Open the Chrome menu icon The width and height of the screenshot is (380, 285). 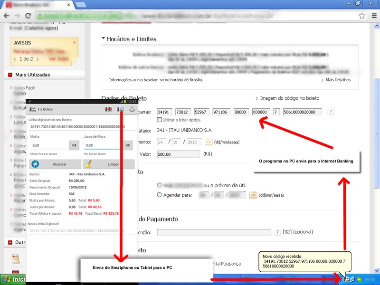(374, 16)
